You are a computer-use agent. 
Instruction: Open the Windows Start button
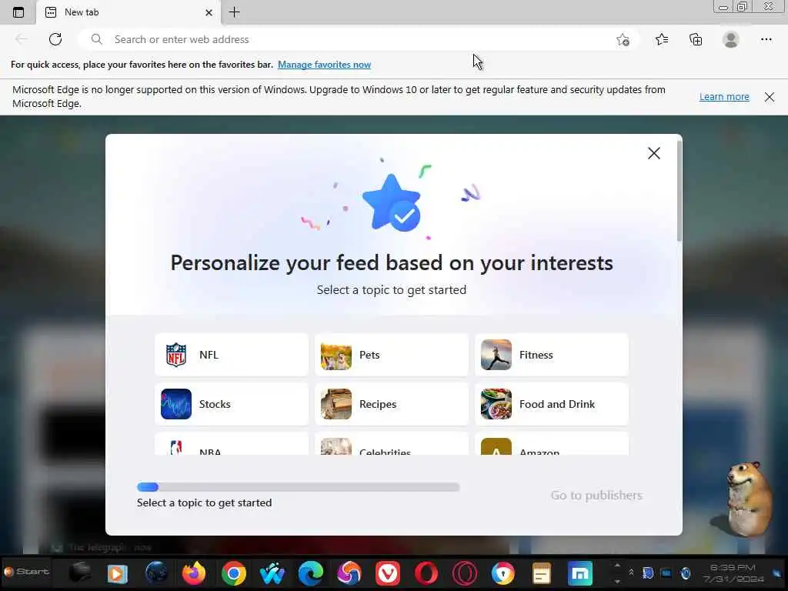26,572
